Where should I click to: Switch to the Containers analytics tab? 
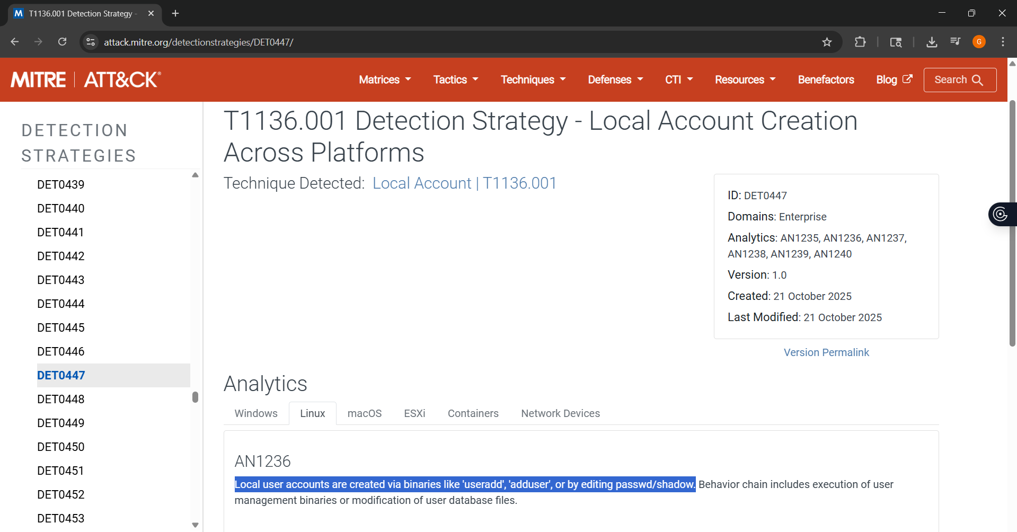[473, 413]
